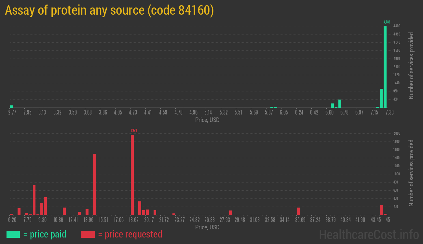Click the red price requested legend swatch
The image size is (423, 244).
[88, 234]
